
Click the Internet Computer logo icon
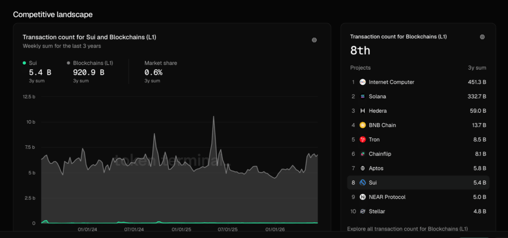(363, 82)
